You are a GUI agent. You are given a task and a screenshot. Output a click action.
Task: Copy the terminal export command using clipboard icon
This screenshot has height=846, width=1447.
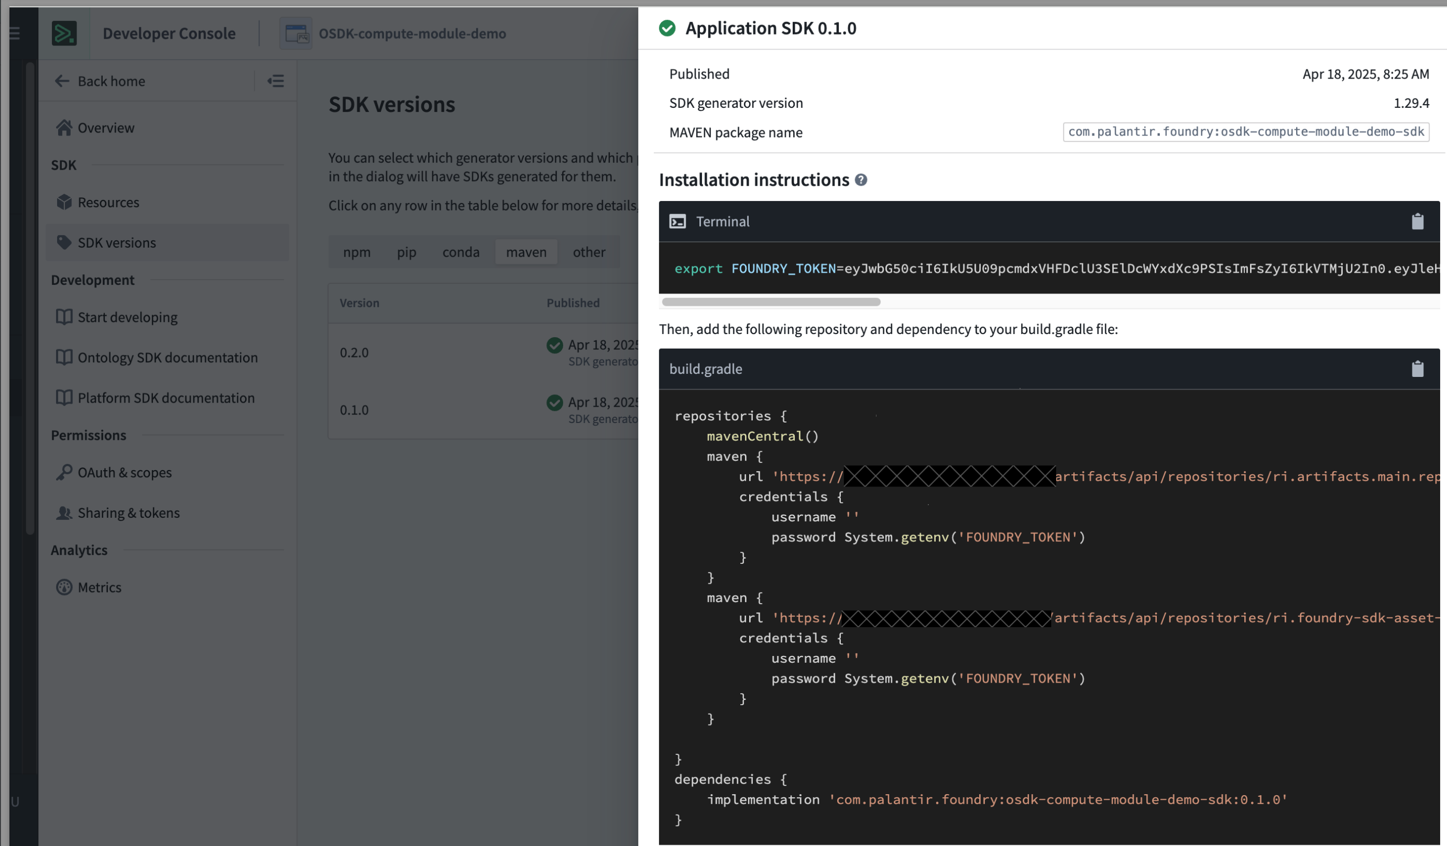(1419, 221)
